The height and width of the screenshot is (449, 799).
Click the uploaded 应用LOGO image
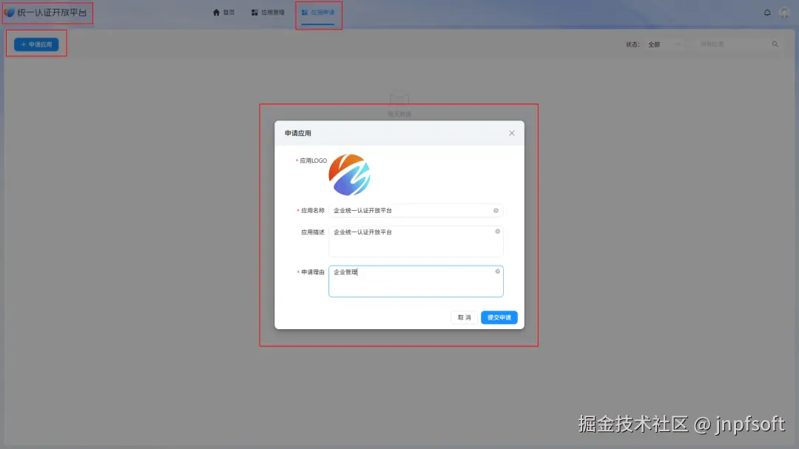[x=349, y=175]
